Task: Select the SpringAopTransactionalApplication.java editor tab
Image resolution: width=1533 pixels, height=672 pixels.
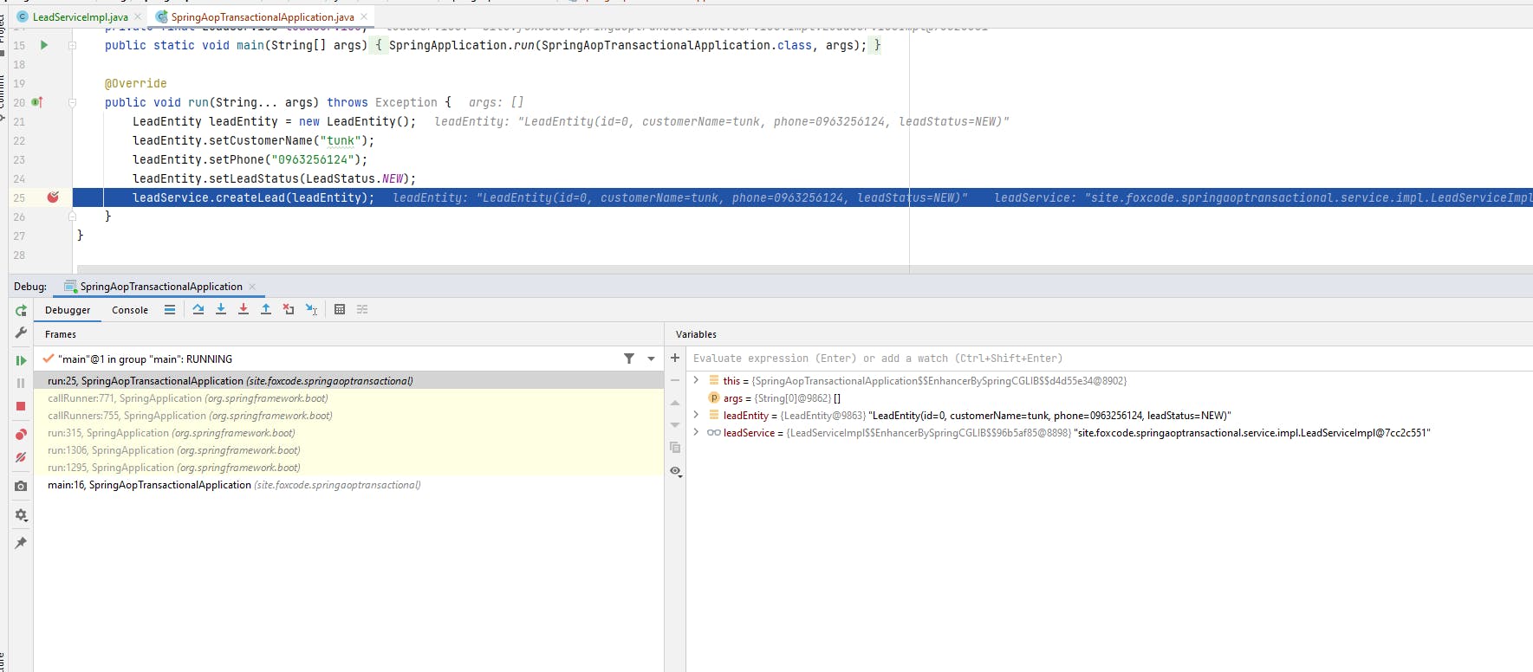Action: [262, 16]
